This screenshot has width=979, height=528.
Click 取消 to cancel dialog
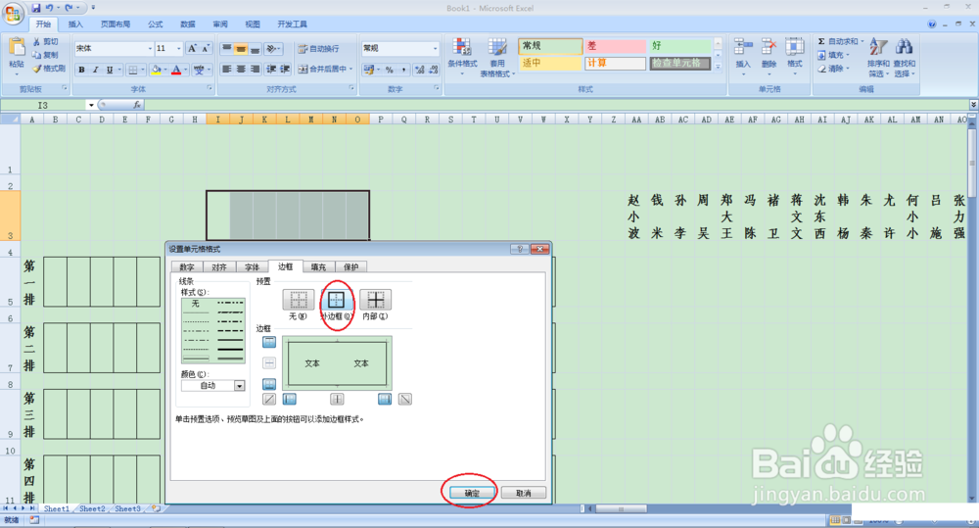click(523, 493)
